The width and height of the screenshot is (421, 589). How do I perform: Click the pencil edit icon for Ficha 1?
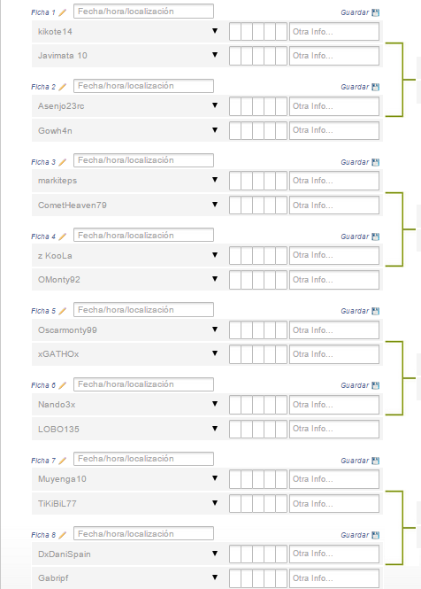click(x=62, y=12)
